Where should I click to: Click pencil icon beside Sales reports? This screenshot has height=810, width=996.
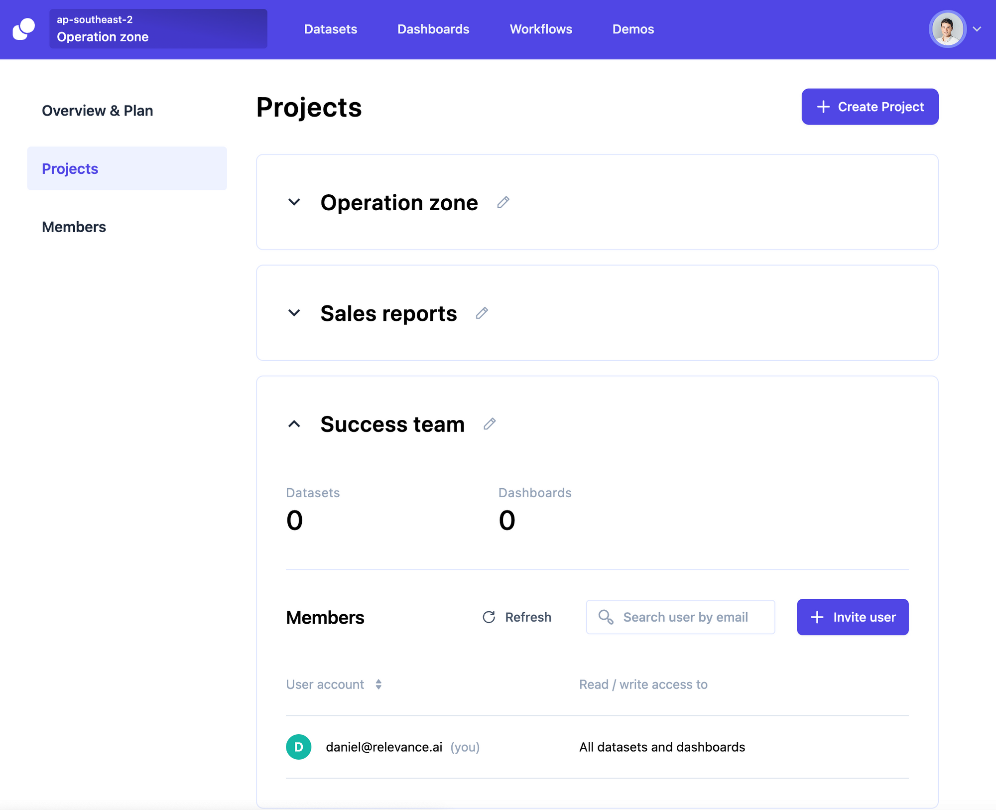coord(482,313)
